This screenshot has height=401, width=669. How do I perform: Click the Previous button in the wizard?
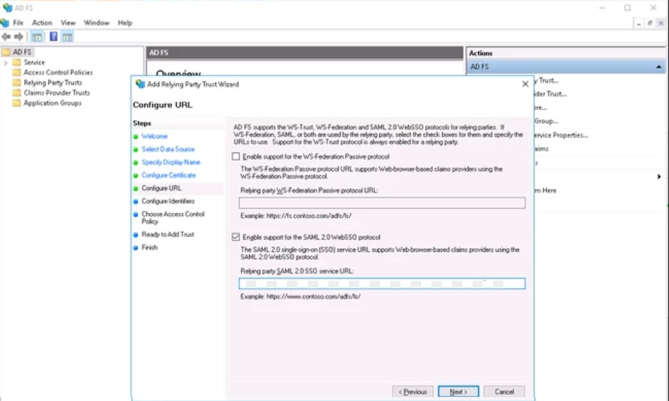pos(413,391)
